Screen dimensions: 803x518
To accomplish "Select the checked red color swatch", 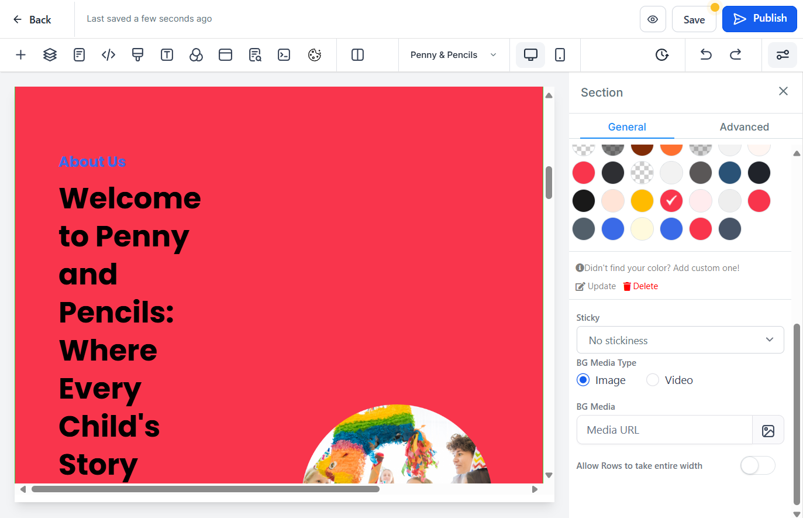I will coord(671,201).
